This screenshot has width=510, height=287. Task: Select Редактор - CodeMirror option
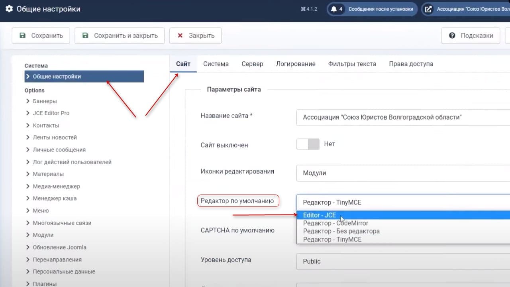pyautogui.click(x=403, y=223)
